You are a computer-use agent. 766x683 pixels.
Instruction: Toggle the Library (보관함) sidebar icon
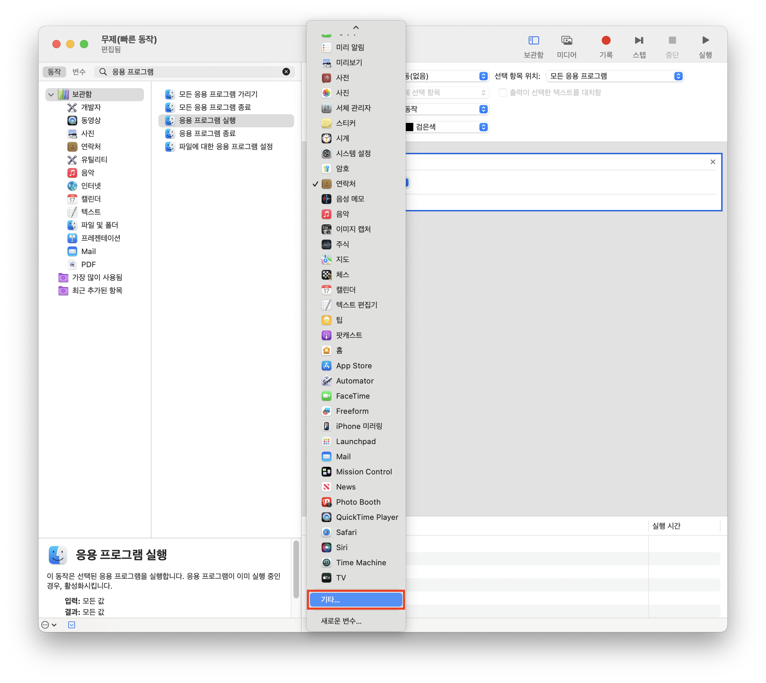pos(533,41)
